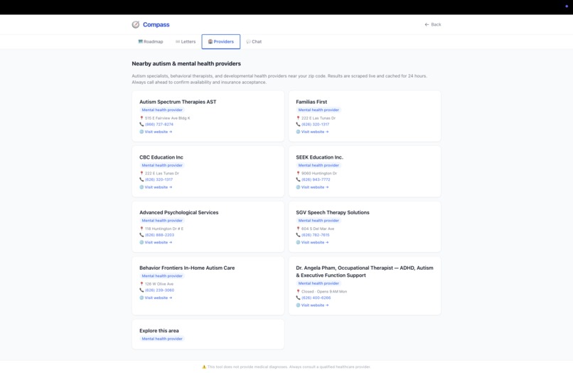Click phone icon on Dr. Angela Pham card
Image resolution: width=573 pixels, height=373 pixels.
pyautogui.click(x=298, y=298)
